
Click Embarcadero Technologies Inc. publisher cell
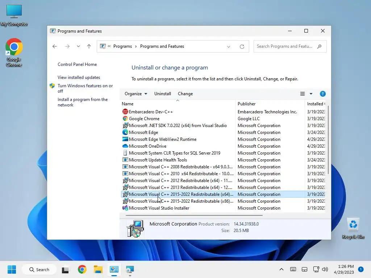pyautogui.click(x=267, y=112)
